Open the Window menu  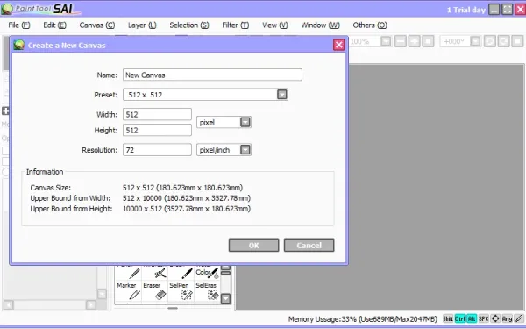coord(320,25)
